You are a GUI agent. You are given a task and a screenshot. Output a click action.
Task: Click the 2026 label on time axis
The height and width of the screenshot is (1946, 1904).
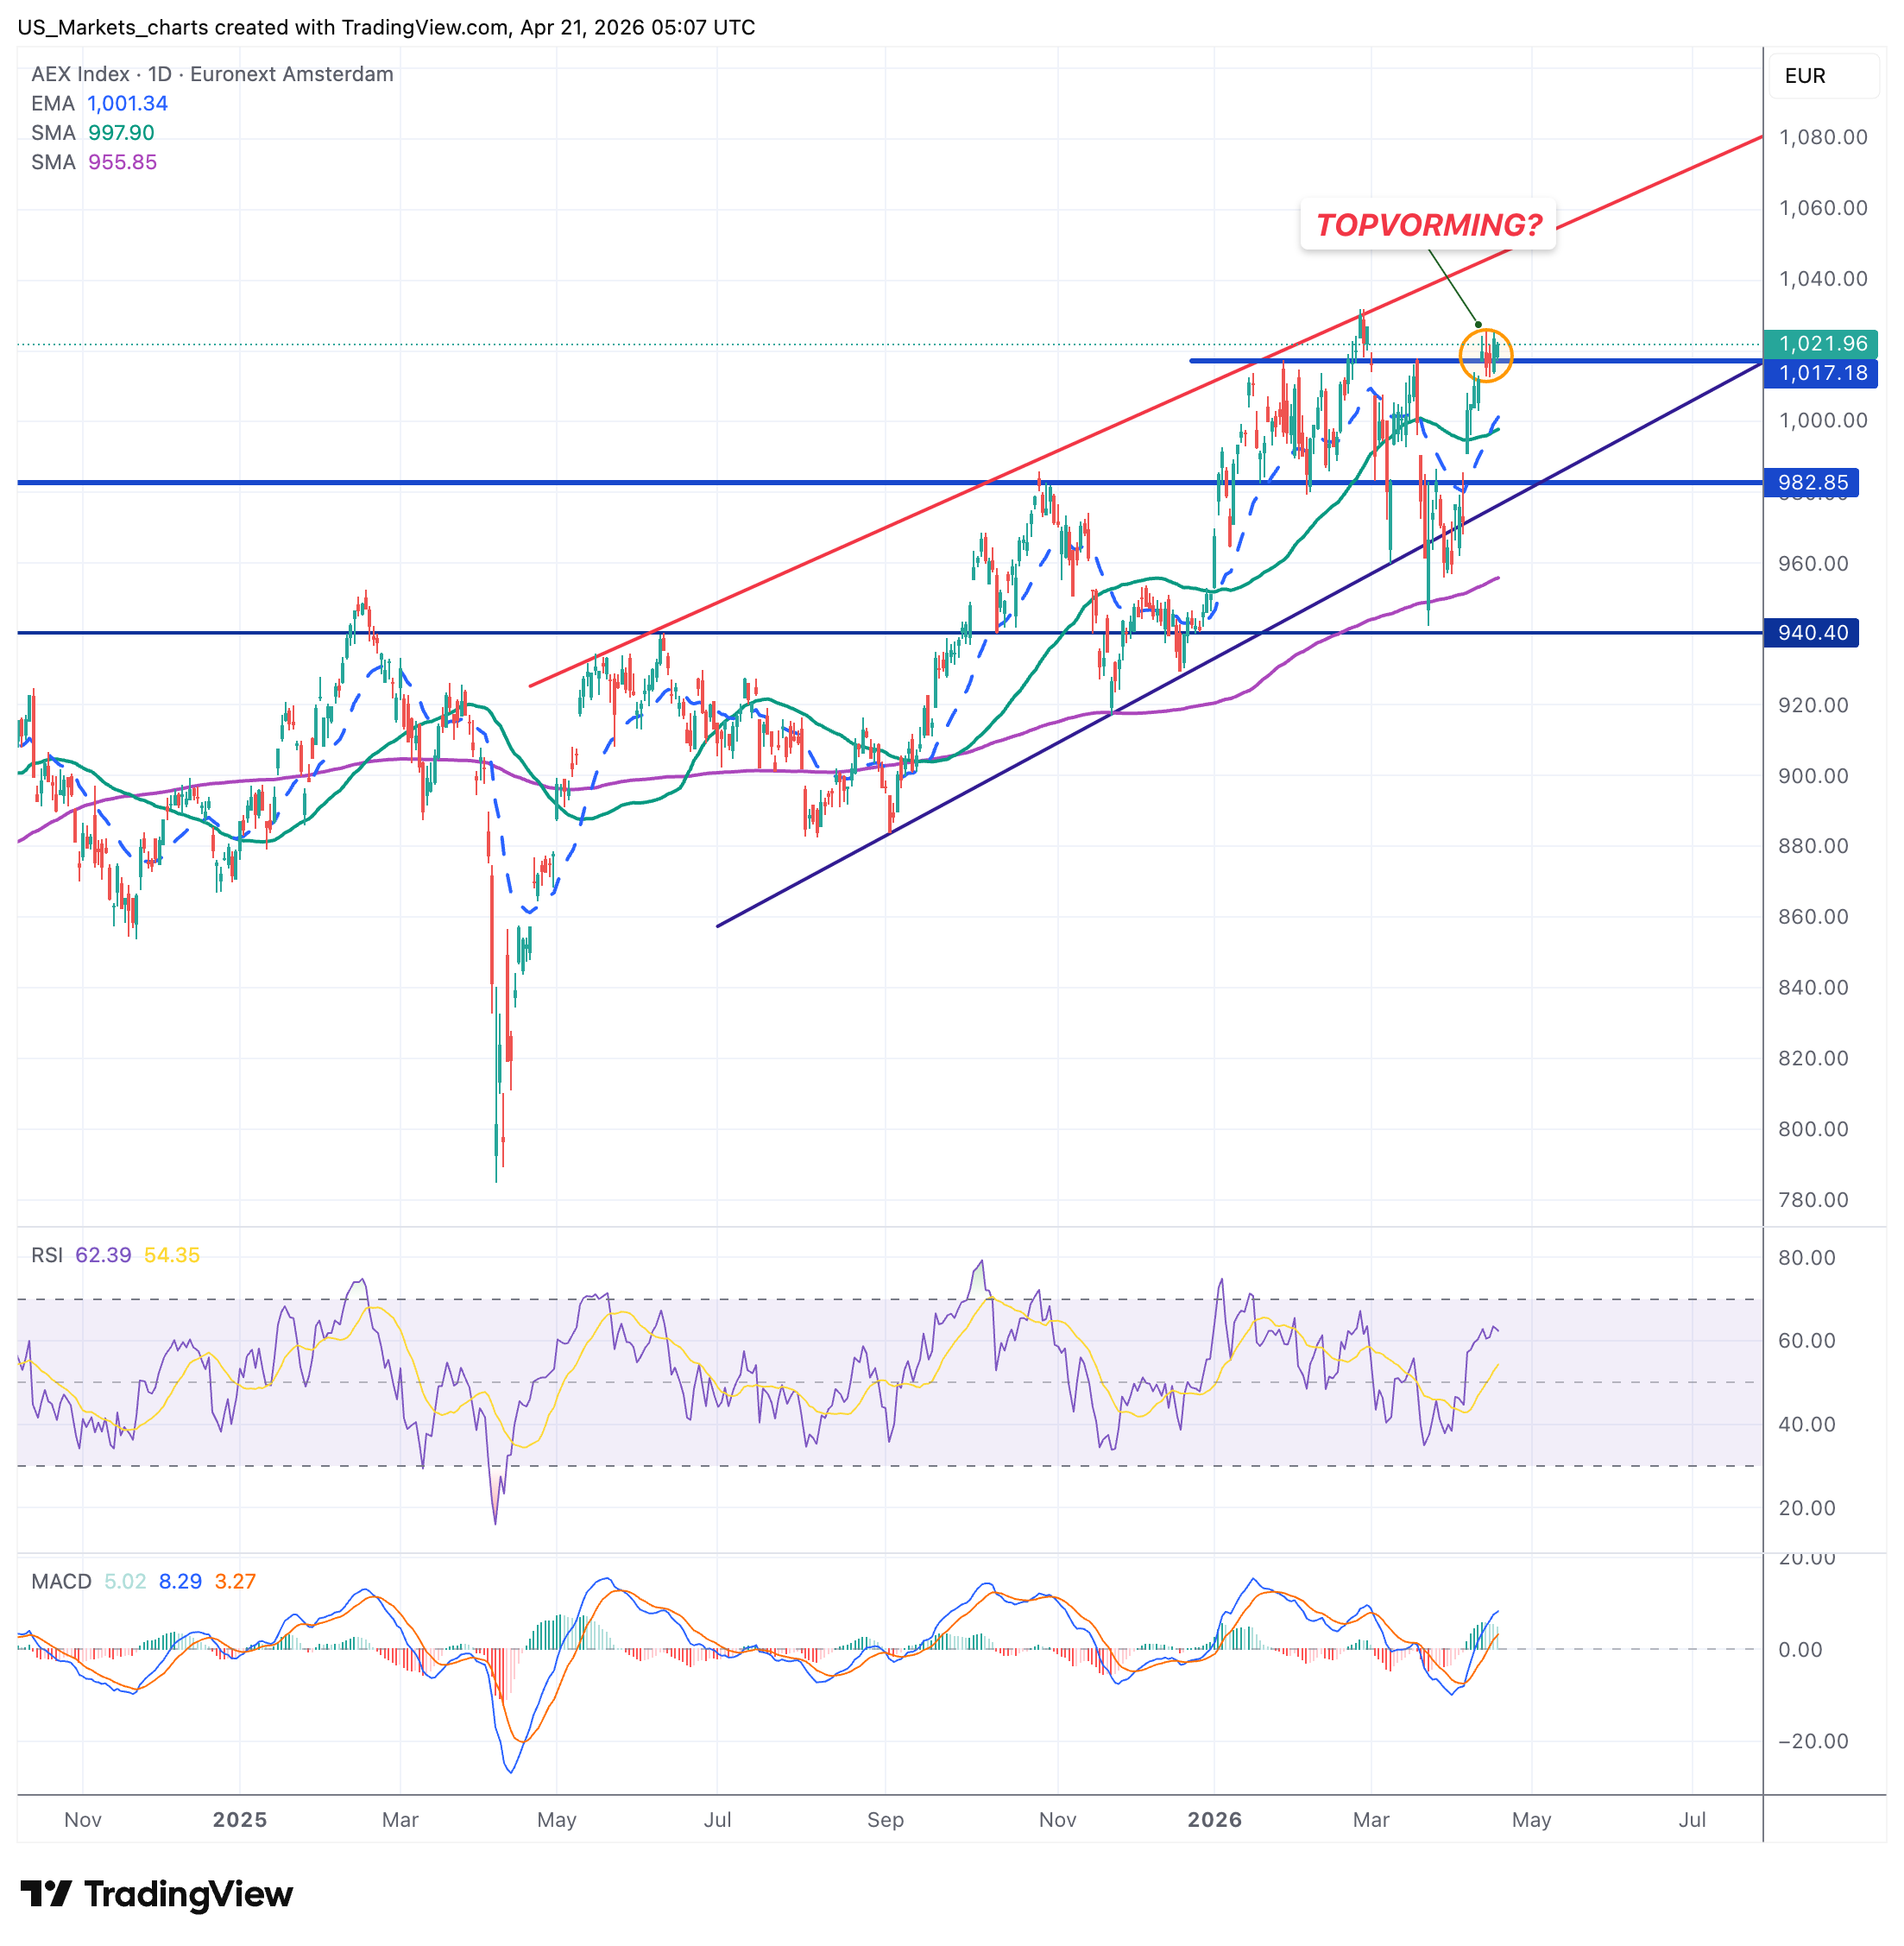click(1214, 1819)
